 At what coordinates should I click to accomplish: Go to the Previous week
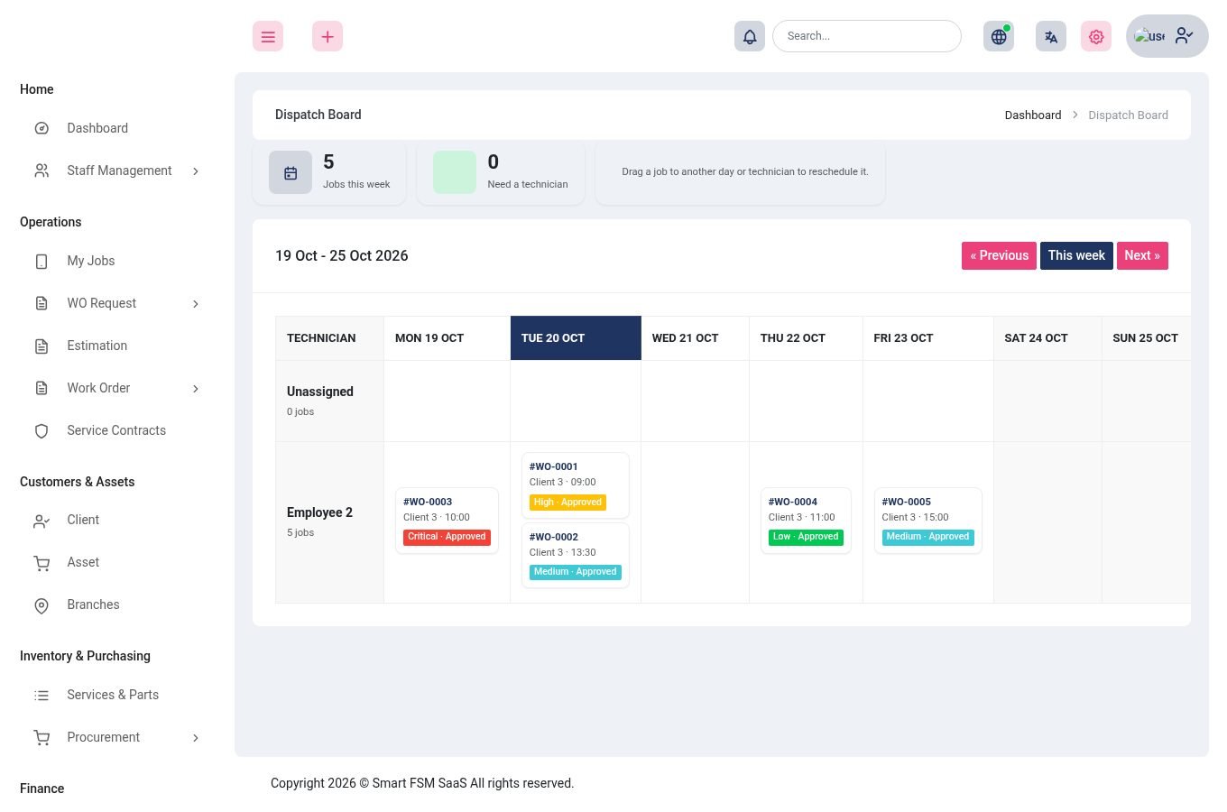coord(999,255)
